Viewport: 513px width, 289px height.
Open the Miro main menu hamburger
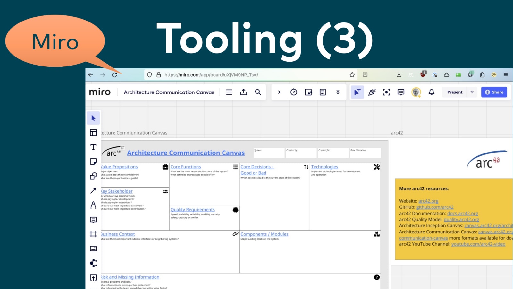[229, 92]
